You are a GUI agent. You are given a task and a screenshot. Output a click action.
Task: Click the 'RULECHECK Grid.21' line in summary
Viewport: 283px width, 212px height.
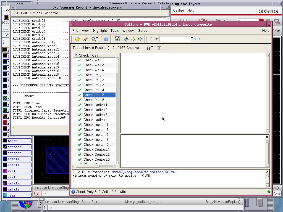[40, 21]
